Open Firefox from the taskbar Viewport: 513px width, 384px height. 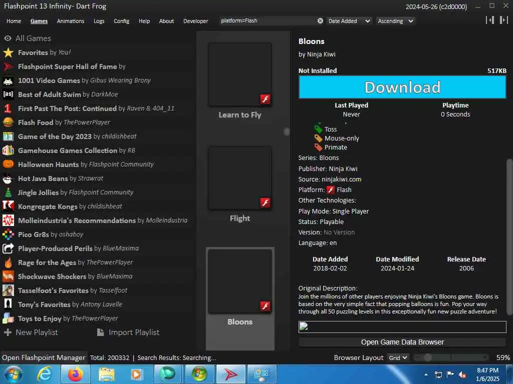tap(75, 374)
